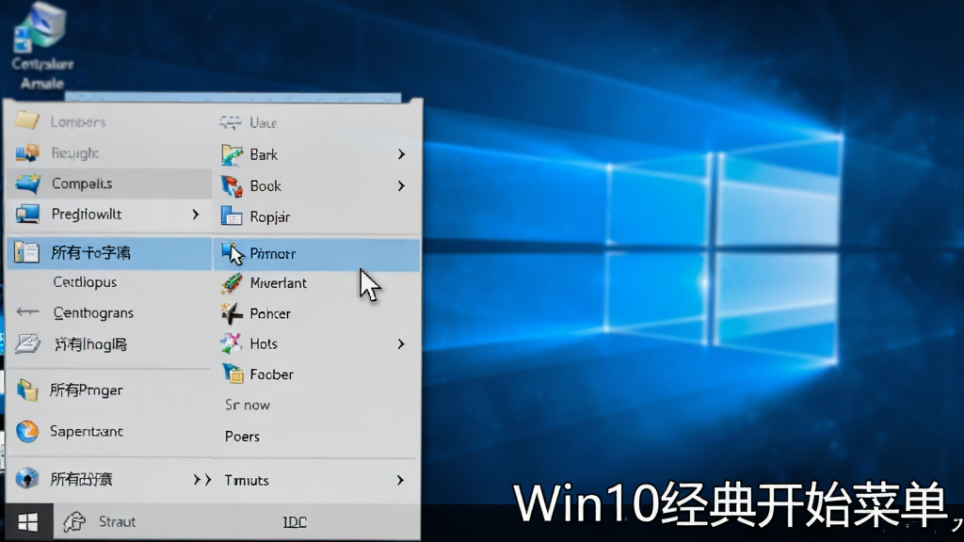Click the notepad icon in the left column
The image size is (964, 542).
(27, 343)
